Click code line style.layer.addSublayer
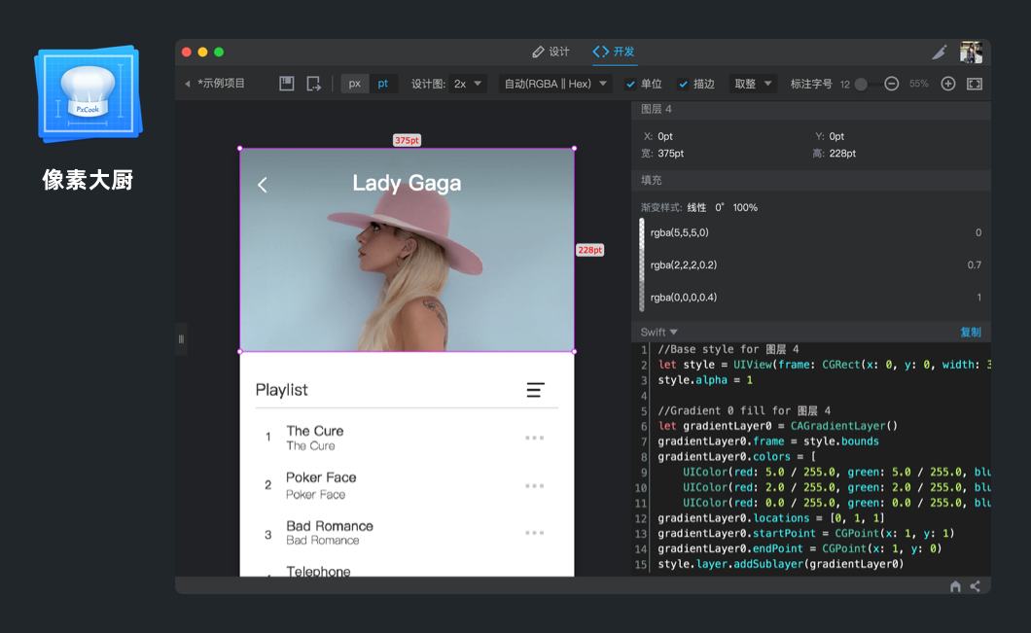Viewport: 1031px width, 633px height. coord(781,564)
